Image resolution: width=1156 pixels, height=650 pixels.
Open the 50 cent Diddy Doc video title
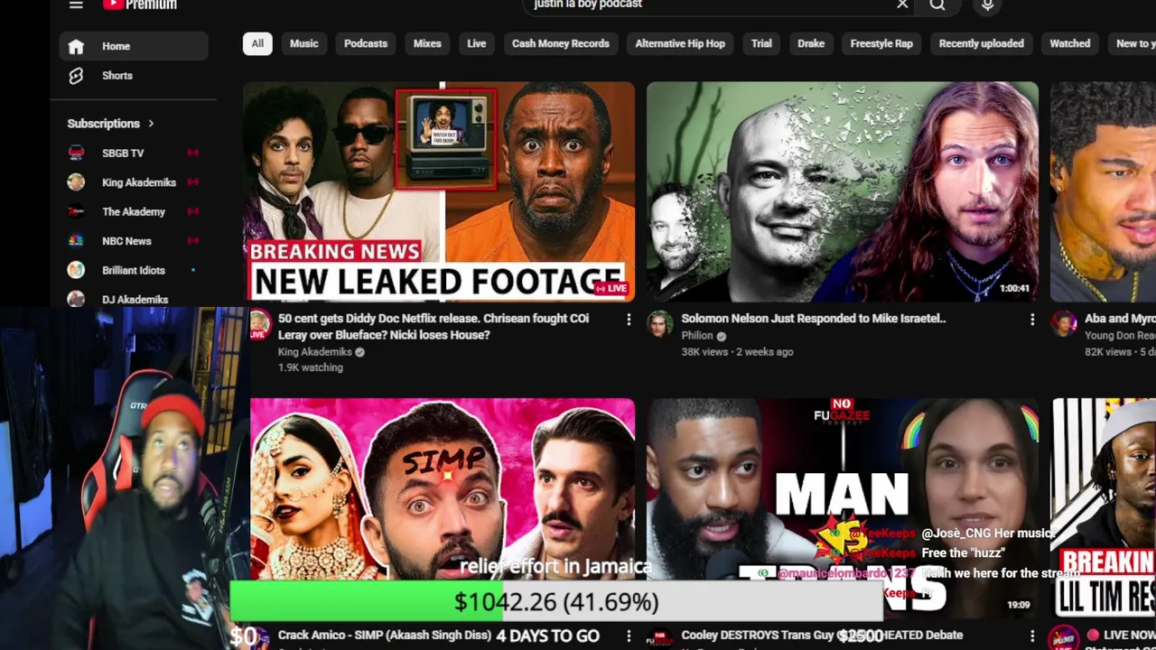click(x=433, y=326)
